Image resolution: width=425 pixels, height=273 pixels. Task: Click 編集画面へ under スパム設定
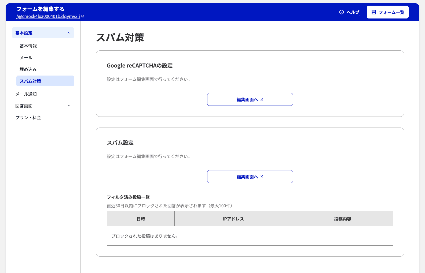[250, 177]
